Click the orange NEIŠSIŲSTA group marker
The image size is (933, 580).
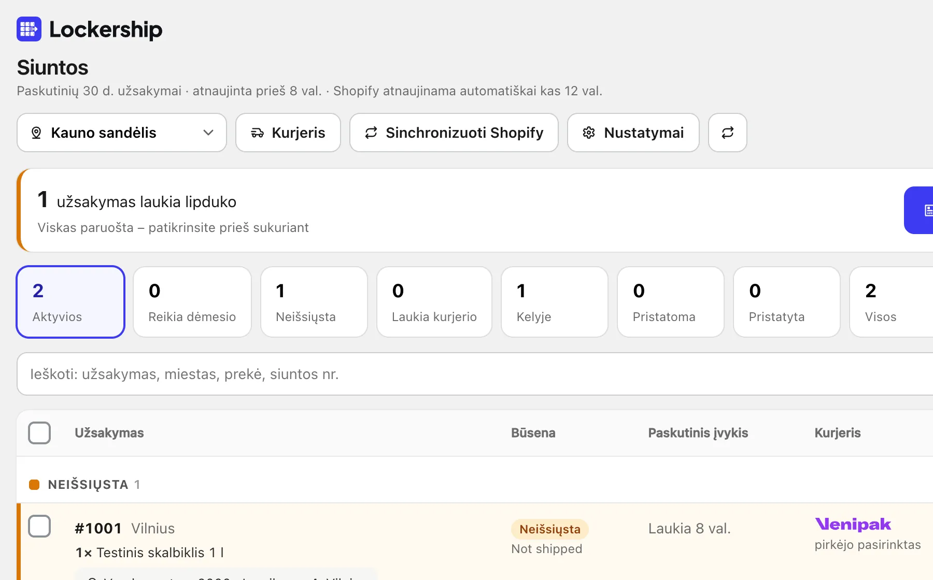point(34,485)
